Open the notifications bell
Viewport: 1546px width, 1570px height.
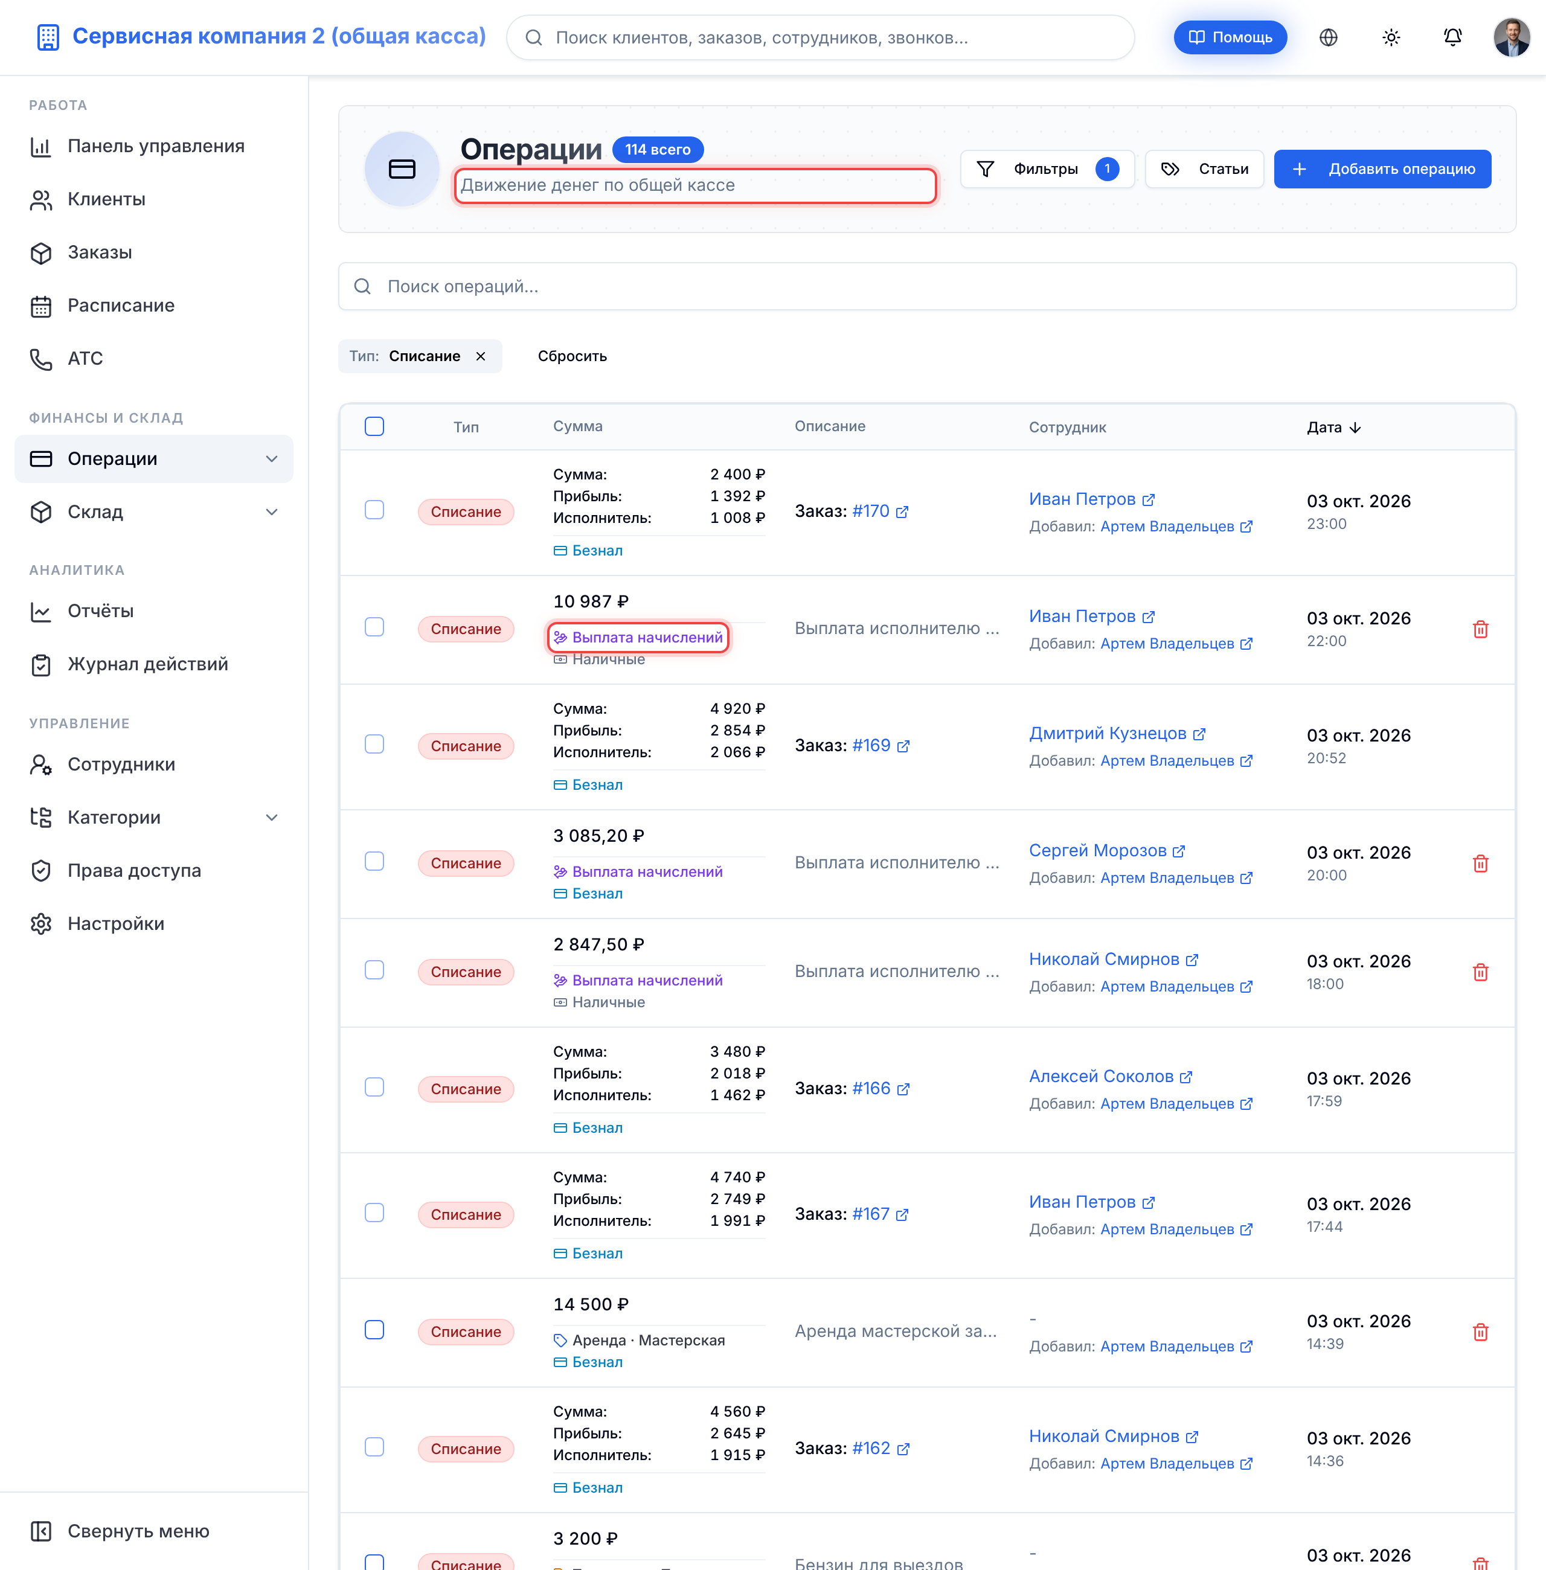[1452, 37]
